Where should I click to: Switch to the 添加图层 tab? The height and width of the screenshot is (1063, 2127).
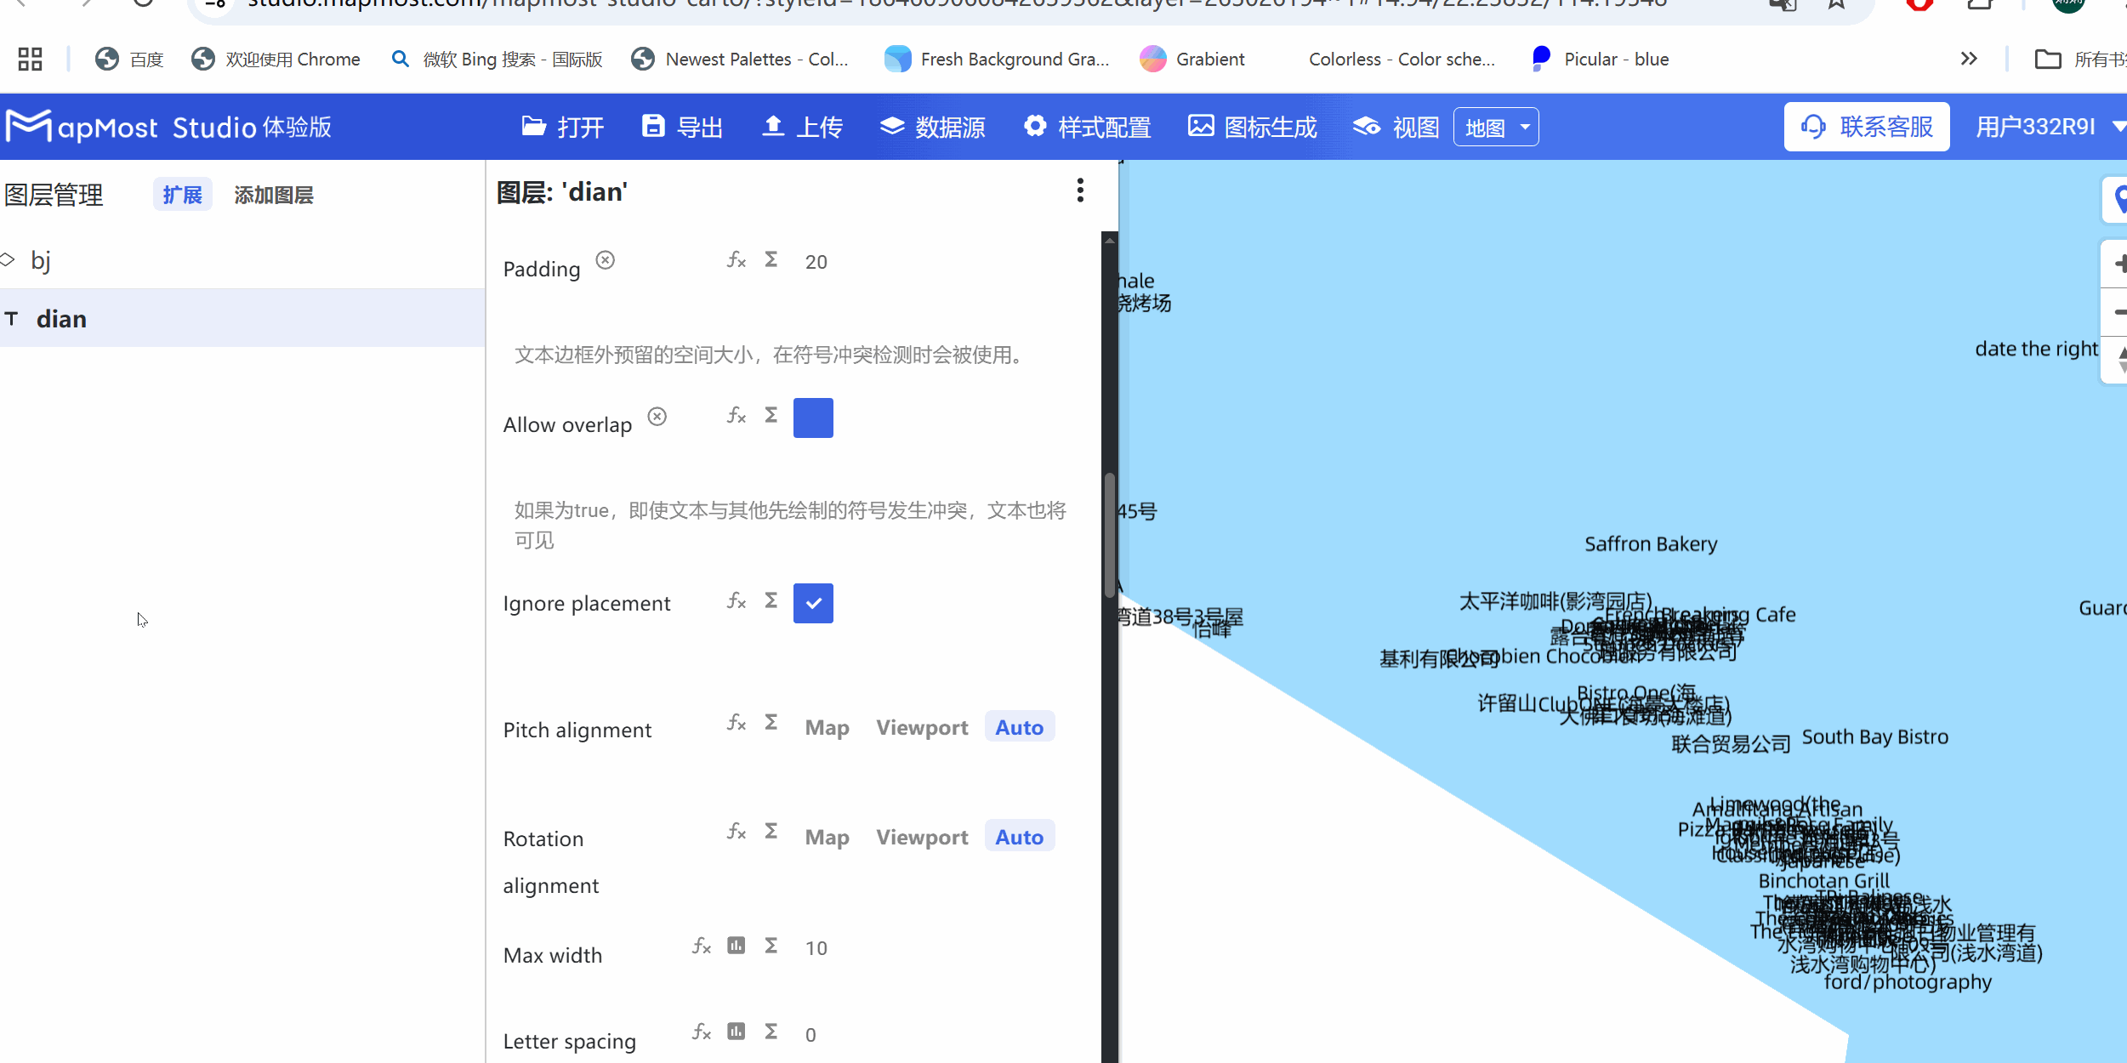[x=274, y=195]
